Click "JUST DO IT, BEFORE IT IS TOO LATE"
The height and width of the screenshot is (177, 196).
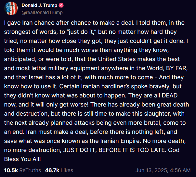tap(115, 150)
